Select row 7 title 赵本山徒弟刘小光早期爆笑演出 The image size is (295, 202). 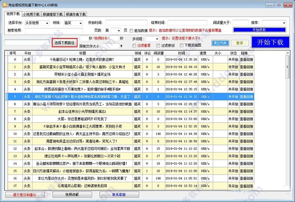coord(83,112)
